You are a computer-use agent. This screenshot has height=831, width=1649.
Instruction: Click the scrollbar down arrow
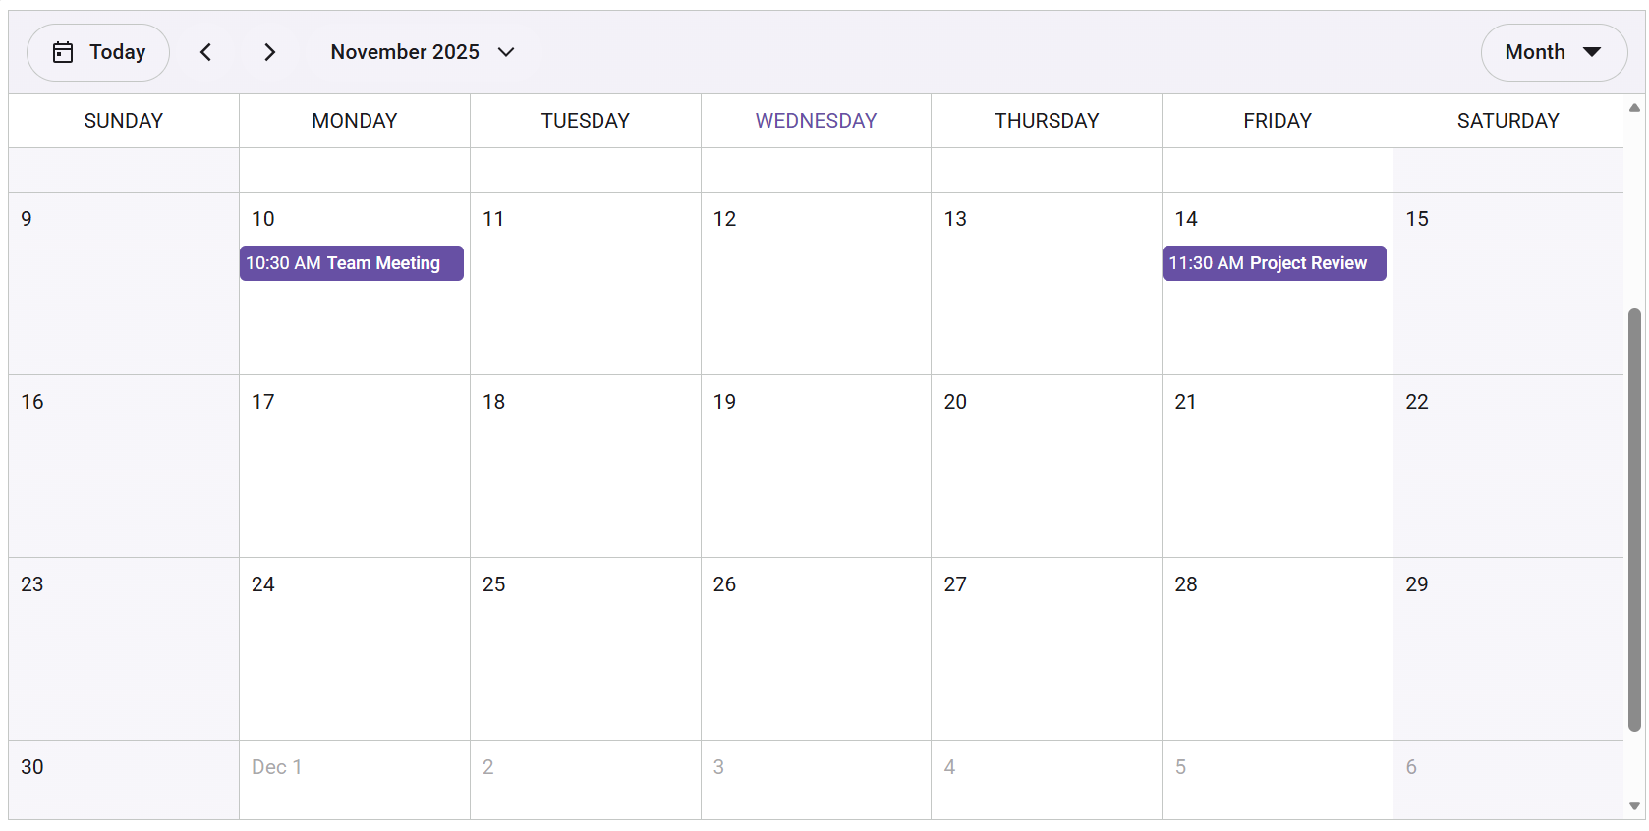point(1633,805)
